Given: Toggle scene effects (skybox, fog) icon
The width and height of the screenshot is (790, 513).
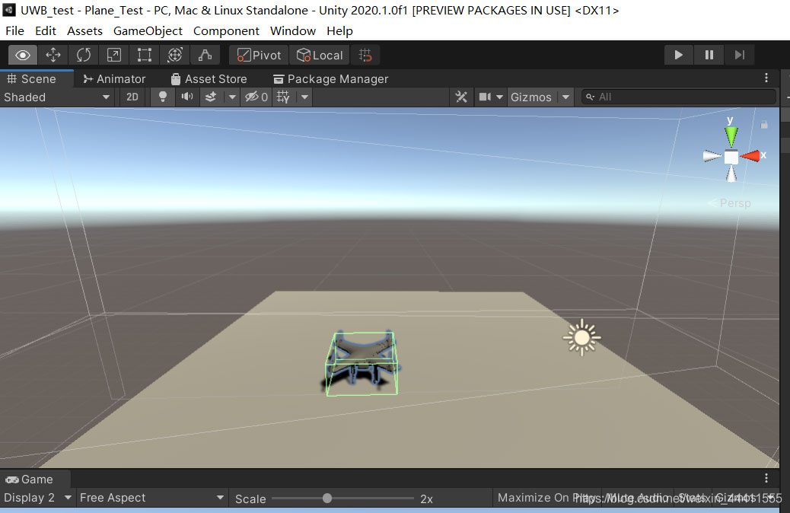Looking at the screenshot, I should [x=211, y=97].
